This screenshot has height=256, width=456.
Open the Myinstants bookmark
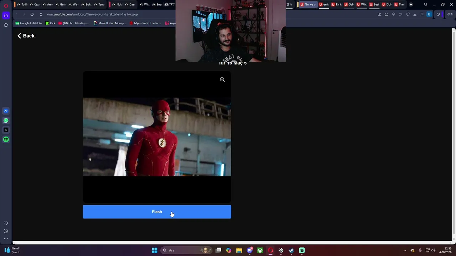pyautogui.click(x=145, y=23)
